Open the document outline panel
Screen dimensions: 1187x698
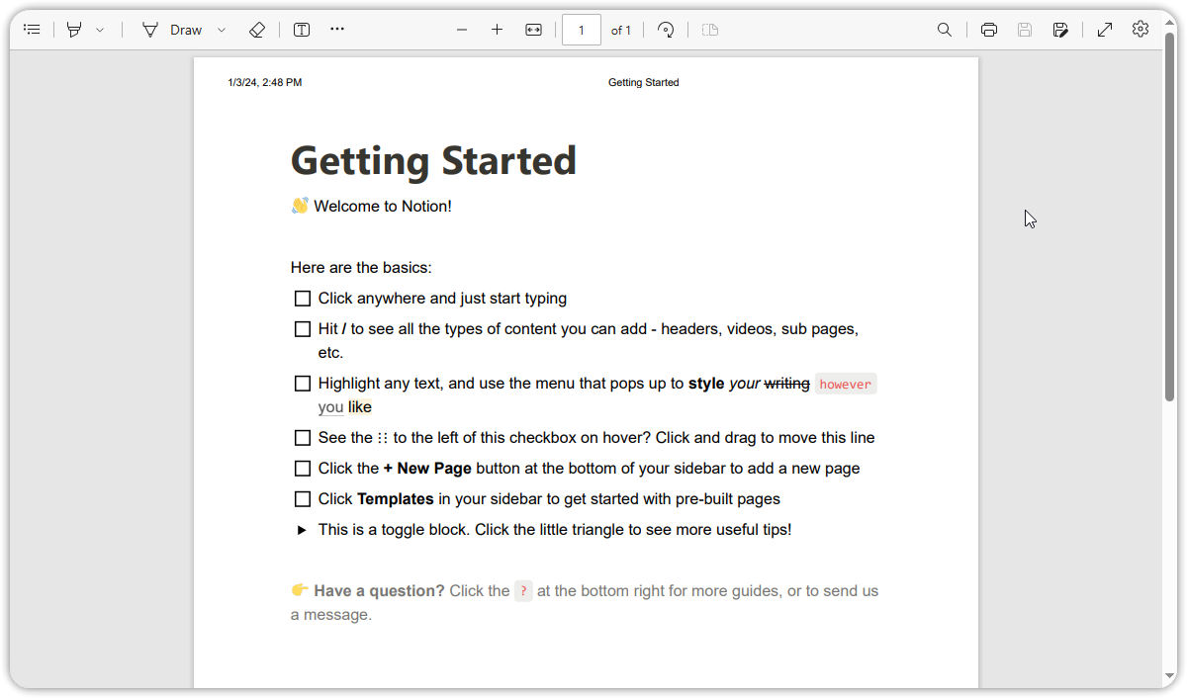point(32,29)
